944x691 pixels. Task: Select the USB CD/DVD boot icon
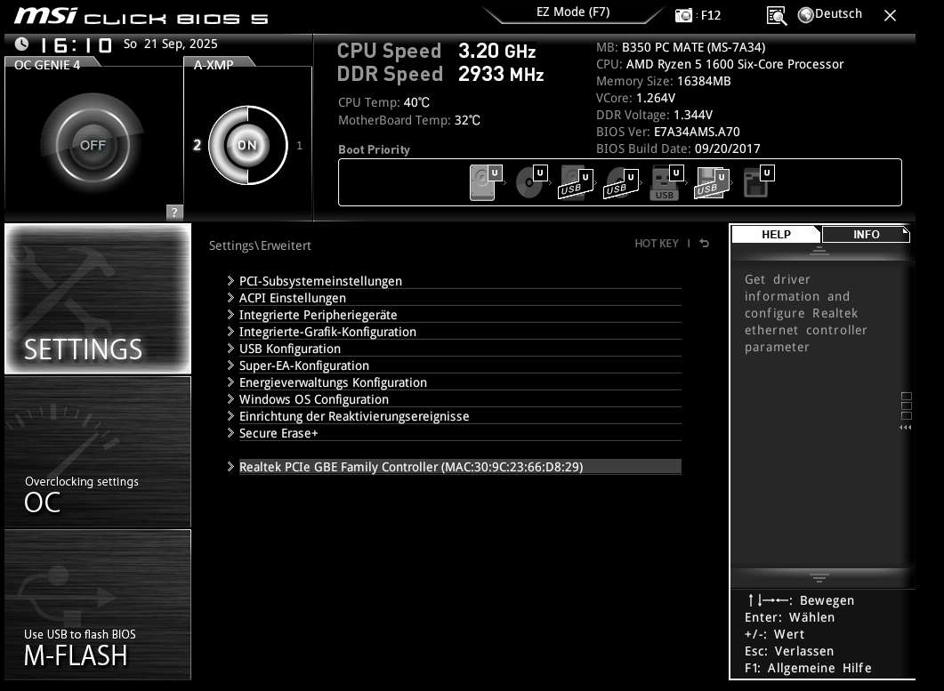coord(621,182)
